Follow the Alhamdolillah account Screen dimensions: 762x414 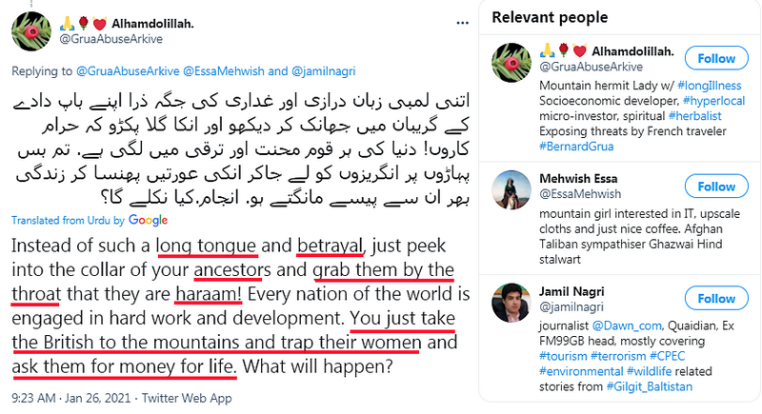(x=717, y=59)
